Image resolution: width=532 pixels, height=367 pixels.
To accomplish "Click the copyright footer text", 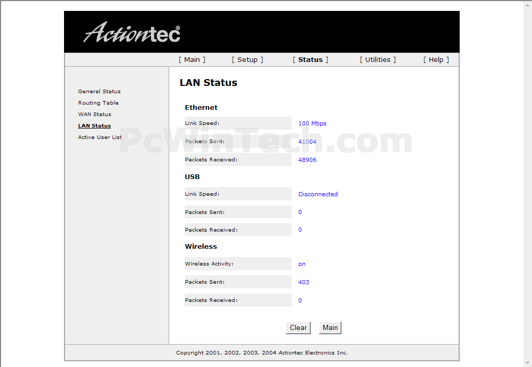I will 262,353.
